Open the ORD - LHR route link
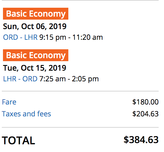Viewport: 164px width, 152px height. click(x=20, y=37)
